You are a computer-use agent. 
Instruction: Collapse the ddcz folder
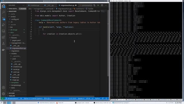pyautogui.click(x=12, y=32)
